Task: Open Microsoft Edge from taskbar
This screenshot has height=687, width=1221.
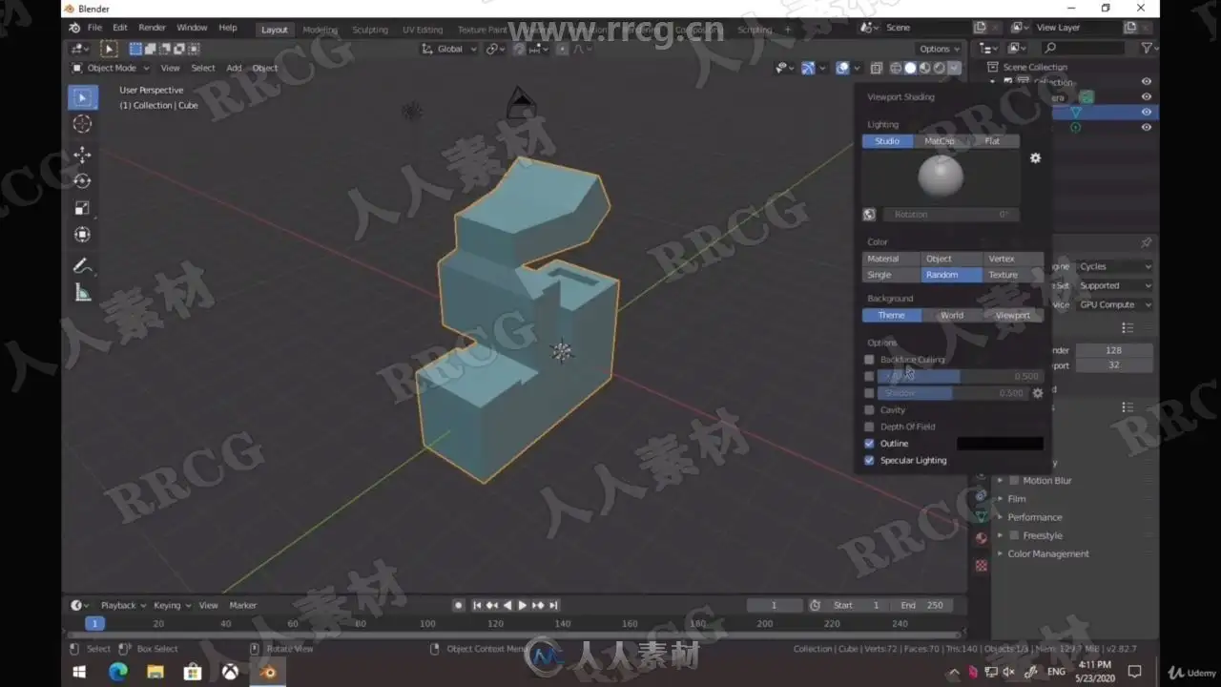Action: (118, 672)
